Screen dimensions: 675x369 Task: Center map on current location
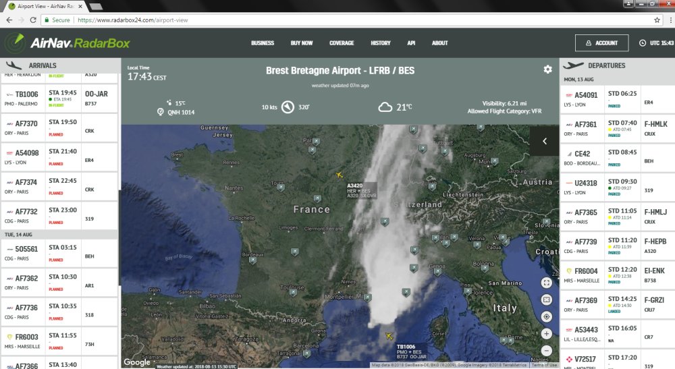click(546, 317)
